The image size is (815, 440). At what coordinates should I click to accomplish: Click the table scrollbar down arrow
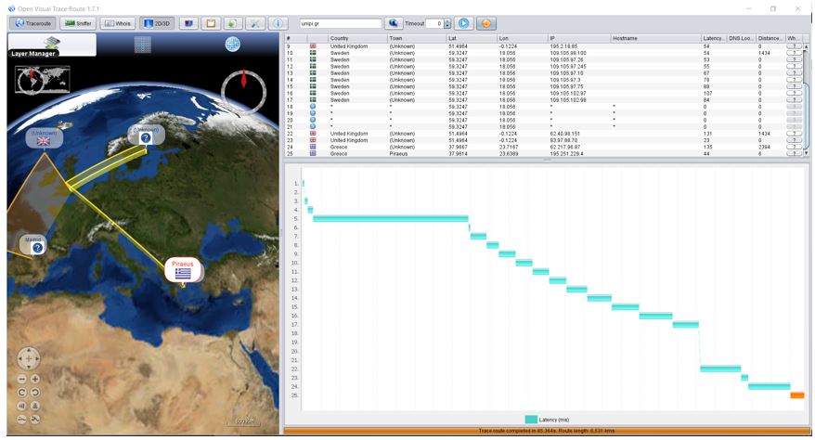pos(806,153)
